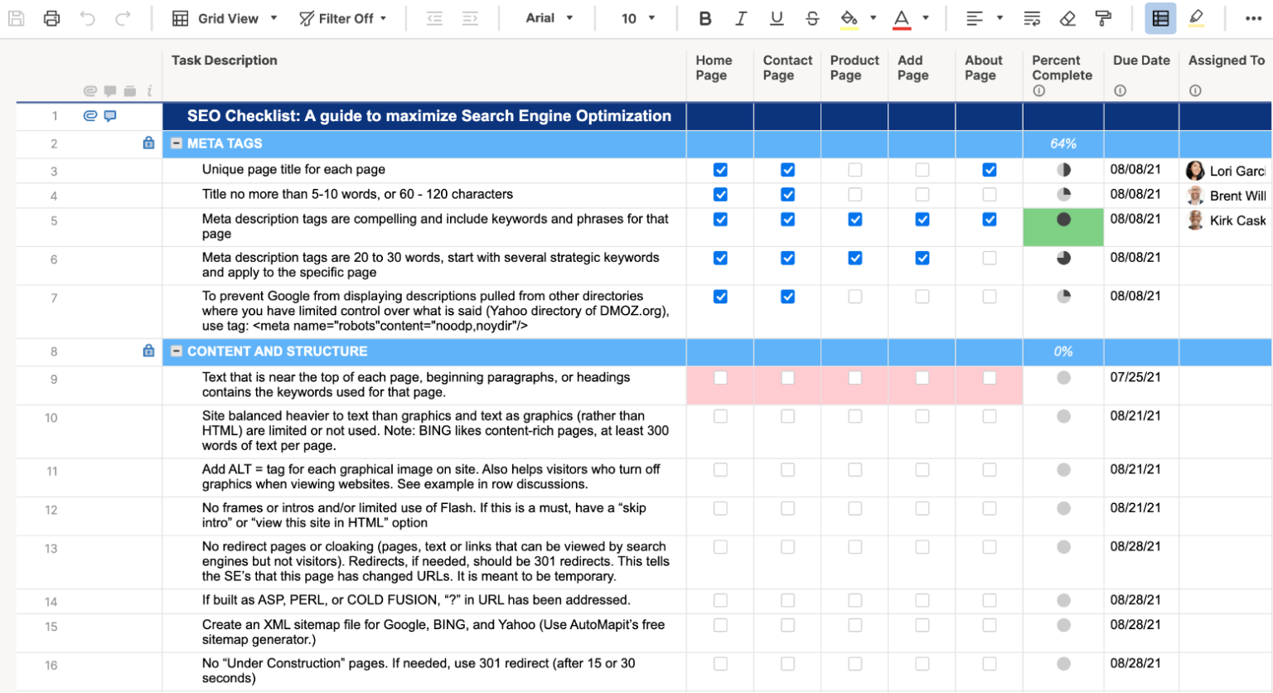Open the comment bubble on row 1
Image resolution: width=1273 pixels, height=693 pixels.
(109, 116)
